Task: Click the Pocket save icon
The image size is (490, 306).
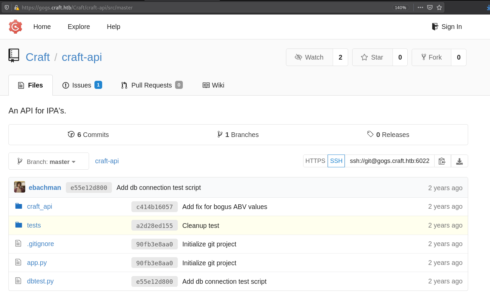Action: (430, 7)
